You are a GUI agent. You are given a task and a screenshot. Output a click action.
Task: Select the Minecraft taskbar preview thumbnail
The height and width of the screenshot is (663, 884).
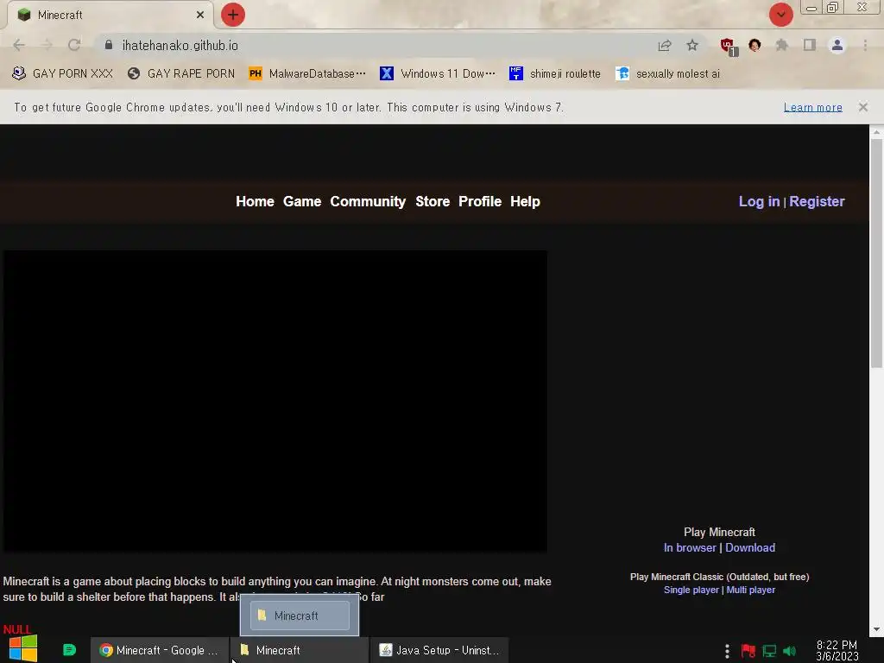pyautogui.click(x=300, y=616)
